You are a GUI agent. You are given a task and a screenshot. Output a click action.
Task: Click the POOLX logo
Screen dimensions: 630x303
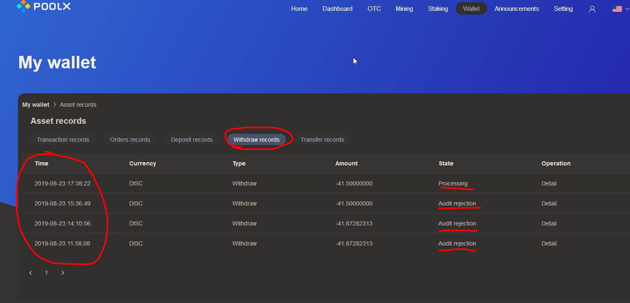coord(43,6)
